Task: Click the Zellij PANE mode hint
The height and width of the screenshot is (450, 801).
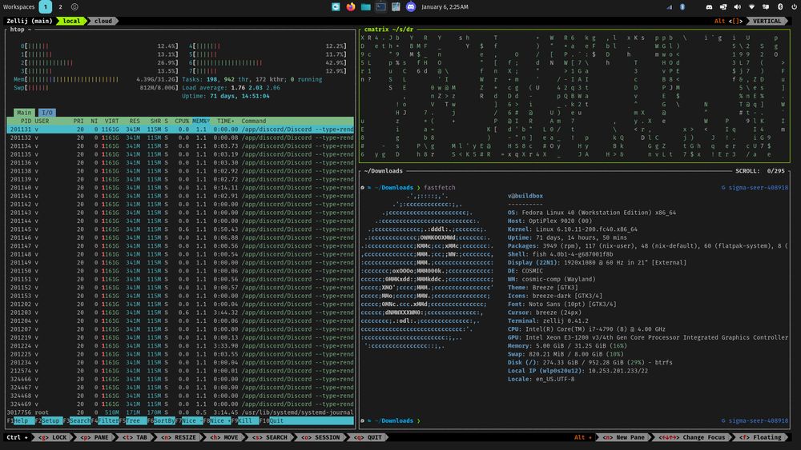Action: tap(95, 437)
